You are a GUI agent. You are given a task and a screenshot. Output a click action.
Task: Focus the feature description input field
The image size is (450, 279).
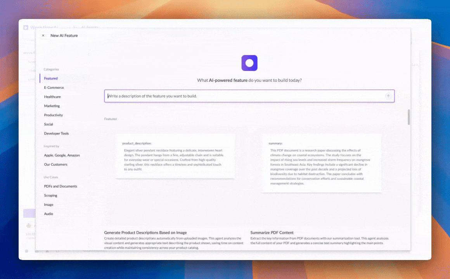[x=249, y=96]
